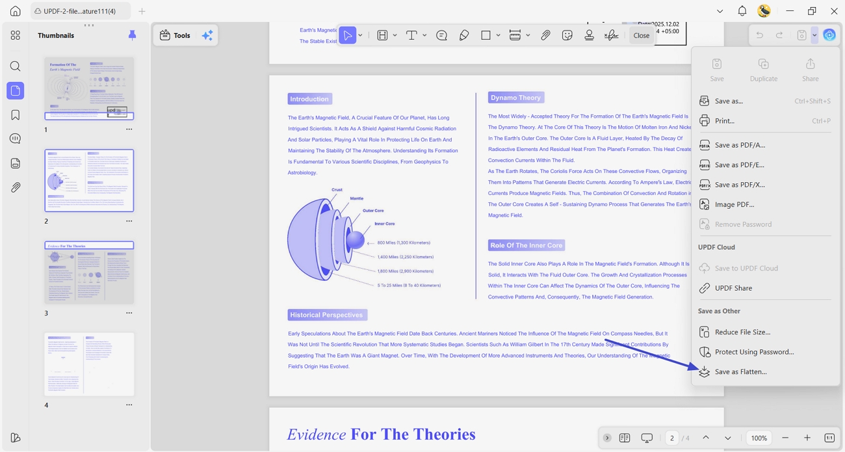Open more options for thumbnail 4
This screenshot has width=845, height=452.
pyautogui.click(x=129, y=405)
